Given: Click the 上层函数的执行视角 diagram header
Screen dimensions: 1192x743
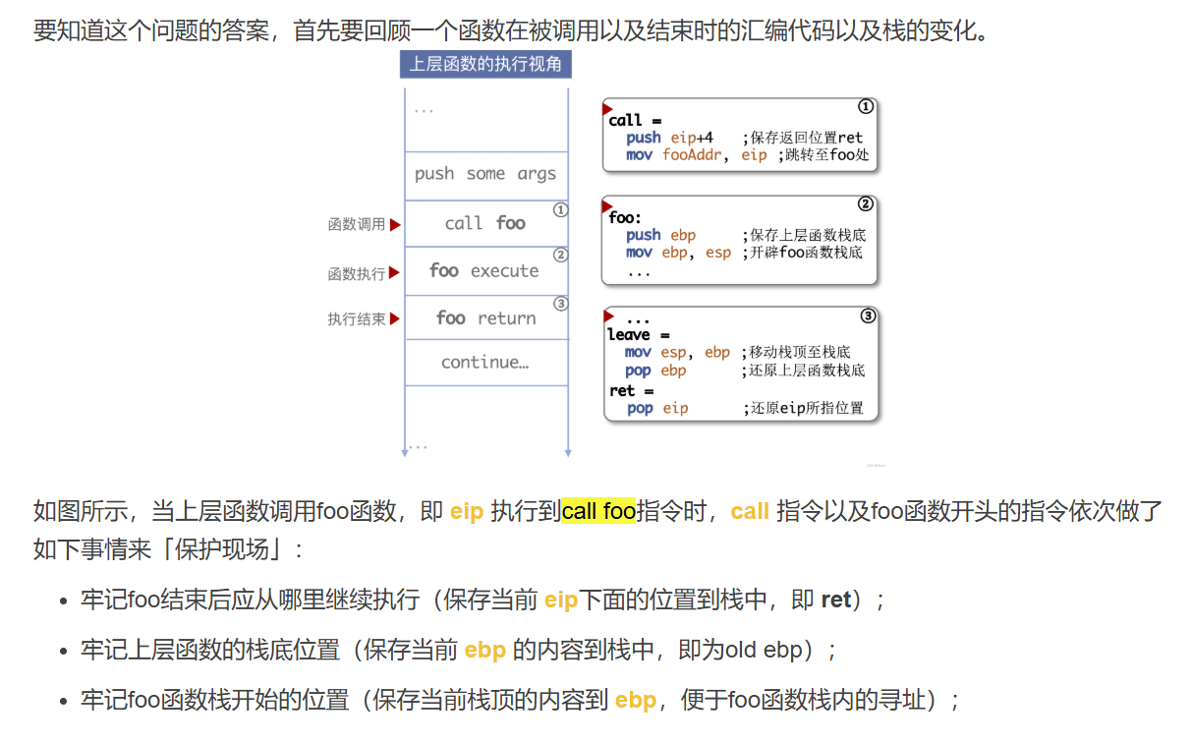Looking at the screenshot, I should 485,65.
